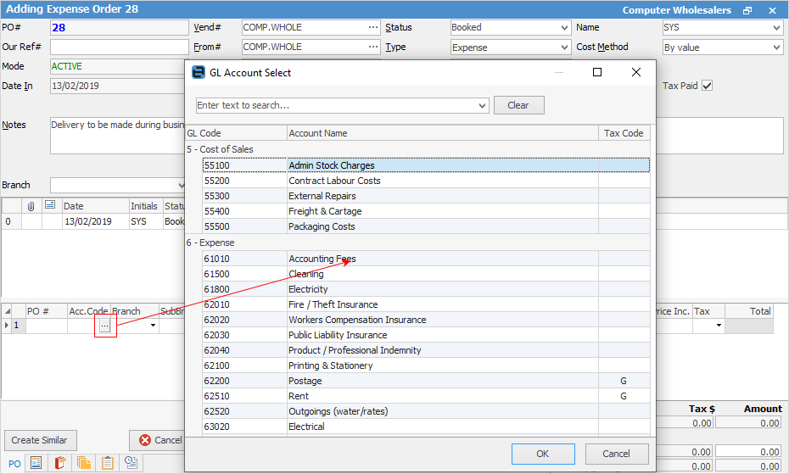Click the paperclip attachment column icon

point(31,206)
